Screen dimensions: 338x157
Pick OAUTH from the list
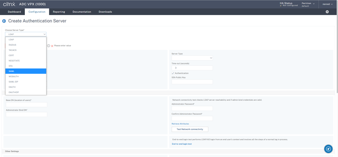[26, 87]
